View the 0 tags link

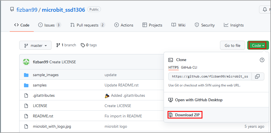click(x=89, y=45)
